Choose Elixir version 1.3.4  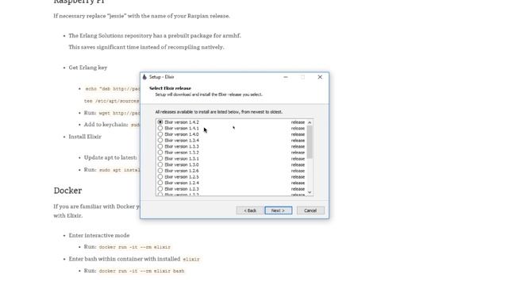click(x=160, y=141)
